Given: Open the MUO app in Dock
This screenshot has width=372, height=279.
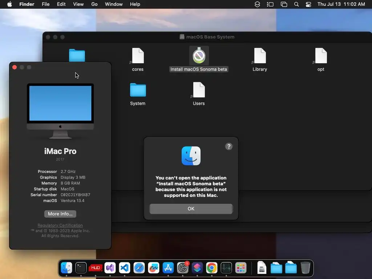Looking at the screenshot, I should pyautogui.click(x=96, y=268).
